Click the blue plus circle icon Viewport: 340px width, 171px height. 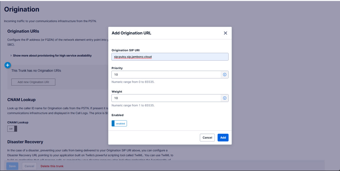(x=8, y=65)
